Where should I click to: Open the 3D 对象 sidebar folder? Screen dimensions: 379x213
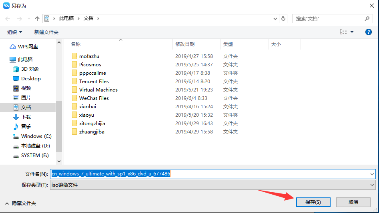[30, 69]
